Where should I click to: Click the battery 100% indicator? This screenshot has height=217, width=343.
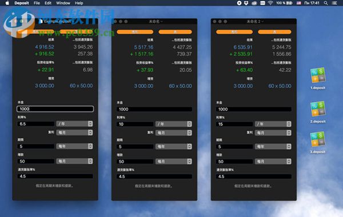pyautogui.click(x=284, y=3)
